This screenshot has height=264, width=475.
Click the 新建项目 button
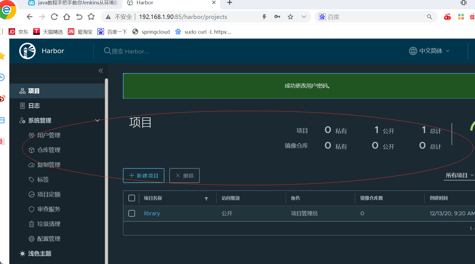tap(144, 176)
